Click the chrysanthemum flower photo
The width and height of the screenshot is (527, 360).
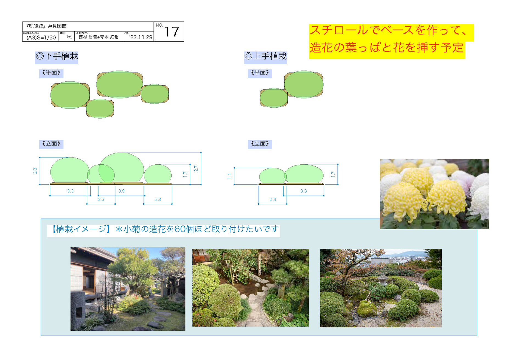434,194
